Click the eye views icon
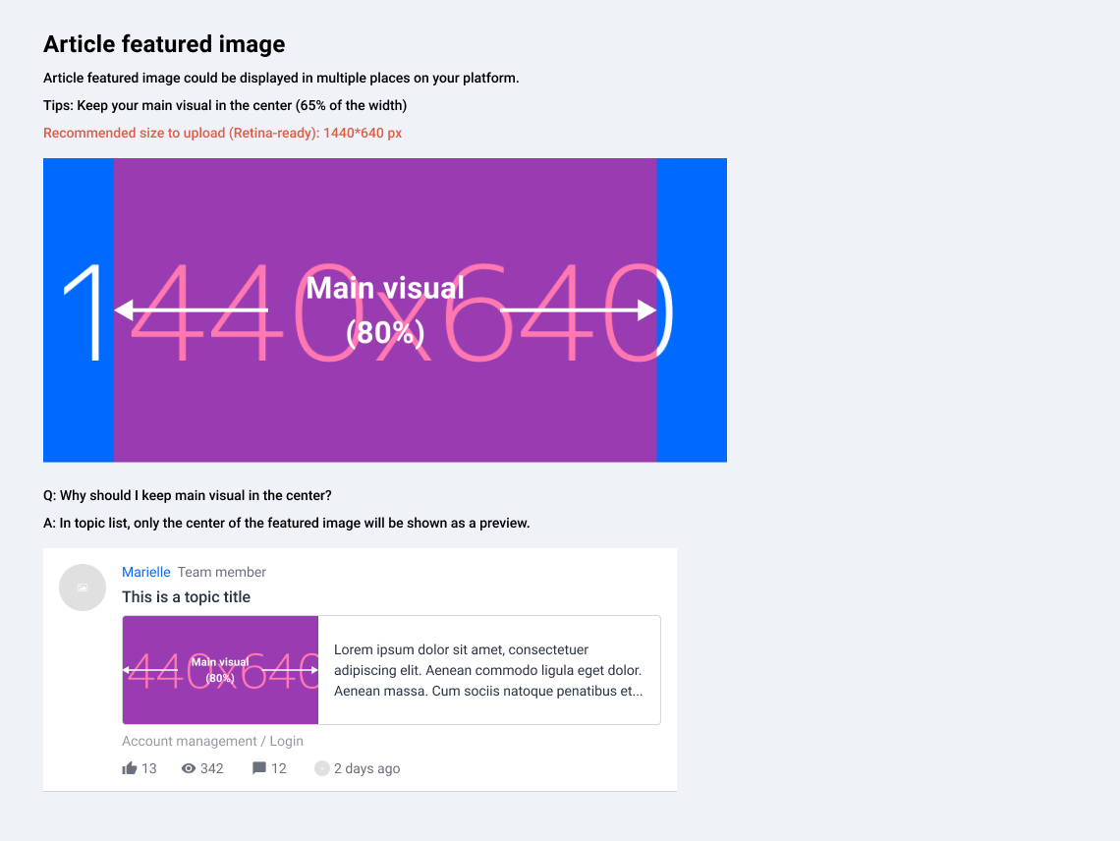This screenshot has width=1120, height=841. (189, 768)
